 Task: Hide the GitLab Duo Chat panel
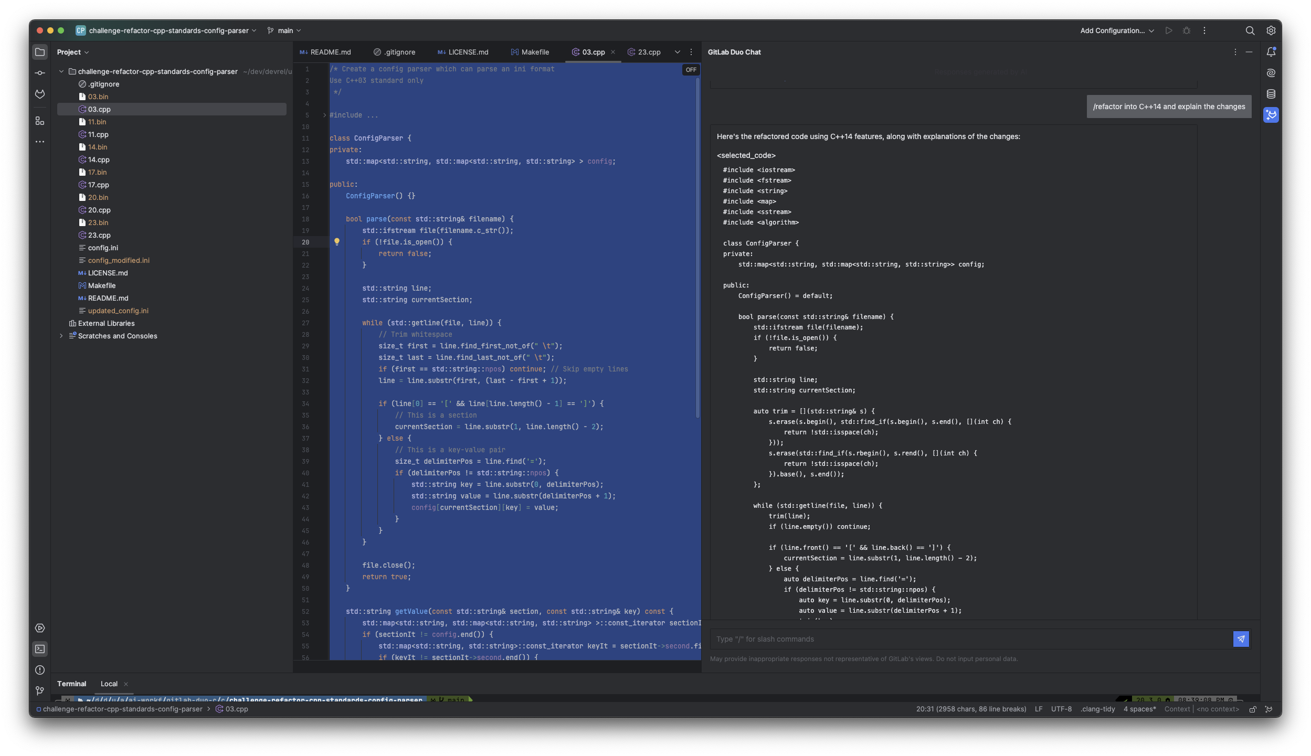click(1249, 52)
